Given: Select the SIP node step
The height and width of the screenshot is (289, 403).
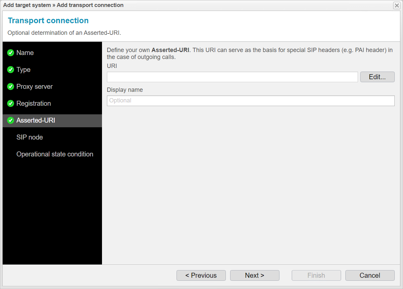Looking at the screenshot, I should click(x=29, y=137).
